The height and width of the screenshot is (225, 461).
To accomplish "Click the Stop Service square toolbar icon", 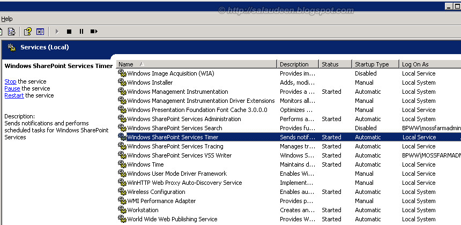I will pos(69,32).
